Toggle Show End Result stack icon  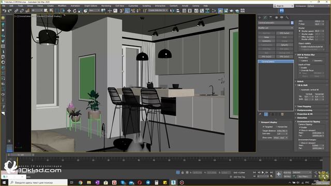click(x=266, y=114)
